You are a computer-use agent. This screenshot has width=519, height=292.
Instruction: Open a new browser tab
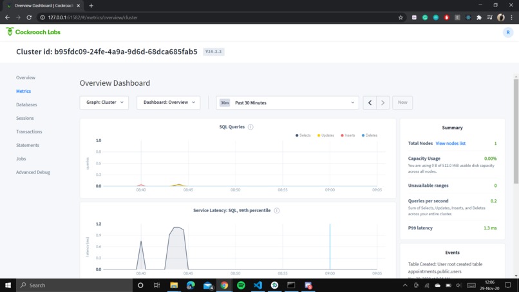pos(91,6)
